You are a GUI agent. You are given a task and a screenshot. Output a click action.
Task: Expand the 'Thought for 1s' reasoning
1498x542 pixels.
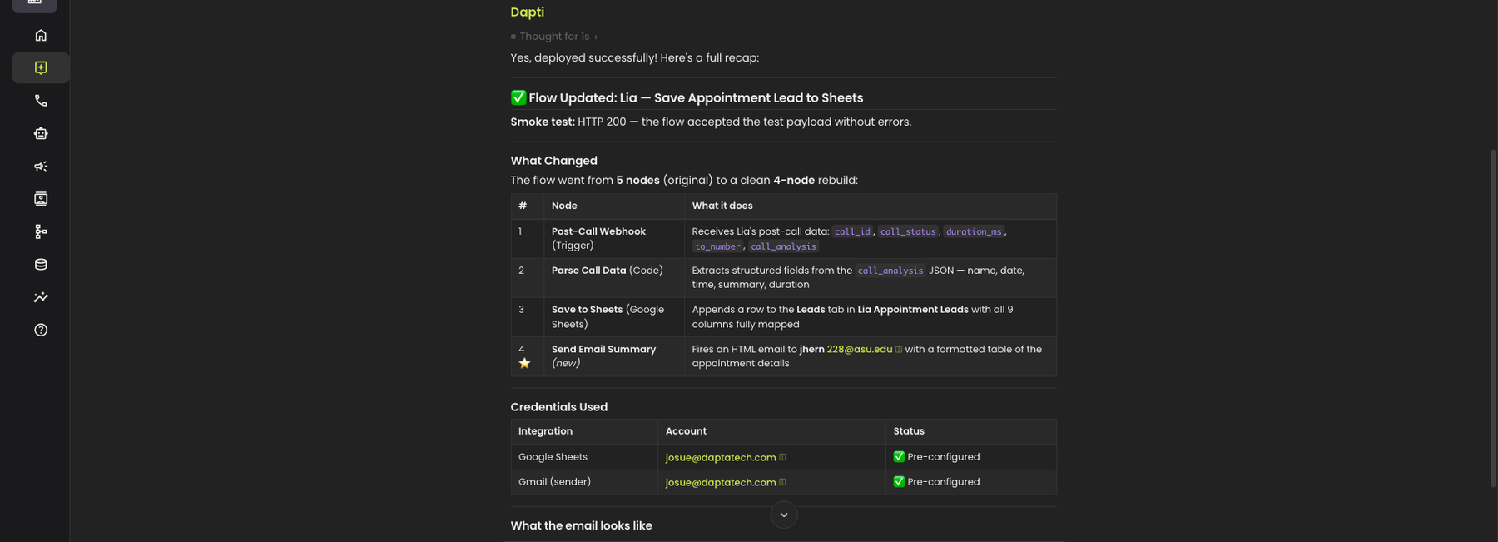(554, 37)
